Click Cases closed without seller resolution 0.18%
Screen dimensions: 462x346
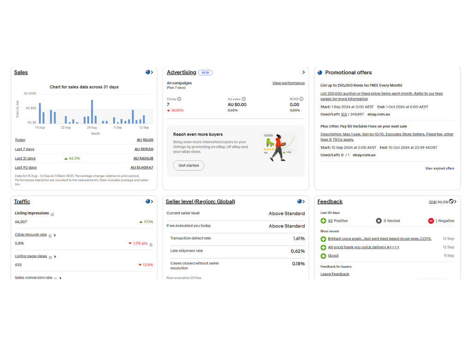(x=298, y=264)
